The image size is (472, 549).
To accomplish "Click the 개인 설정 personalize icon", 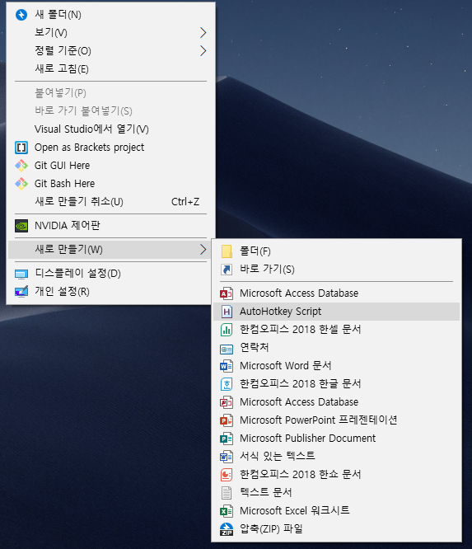I will click(x=21, y=291).
